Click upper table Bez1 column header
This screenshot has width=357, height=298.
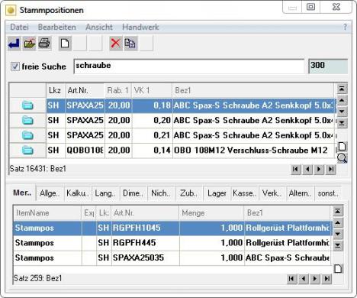(253, 90)
